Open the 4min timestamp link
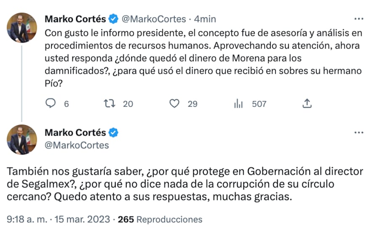 [x=205, y=19]
